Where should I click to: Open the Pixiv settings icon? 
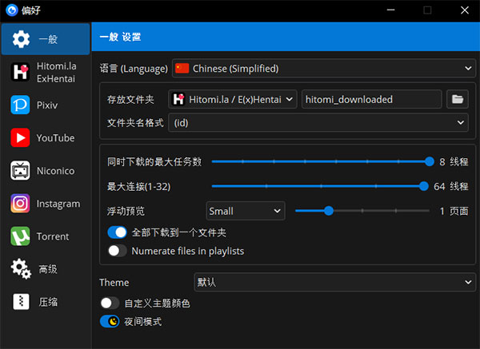pos(21,105)
